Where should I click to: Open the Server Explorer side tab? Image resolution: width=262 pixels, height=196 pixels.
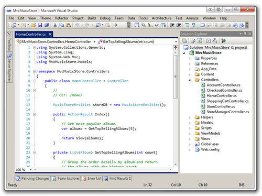pyautogui.click(x=9, y=67)
